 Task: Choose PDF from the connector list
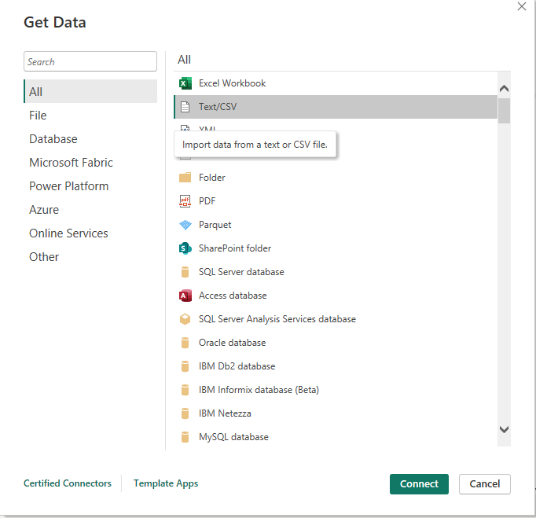click(x=336, y=201)
